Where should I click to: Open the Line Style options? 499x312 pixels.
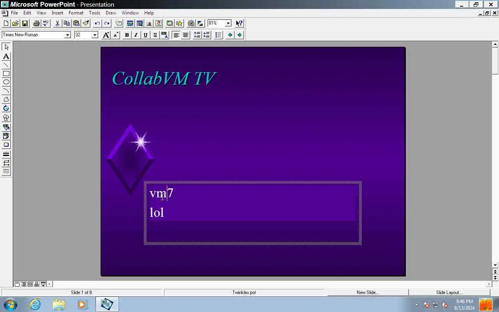tap(6, 154)
